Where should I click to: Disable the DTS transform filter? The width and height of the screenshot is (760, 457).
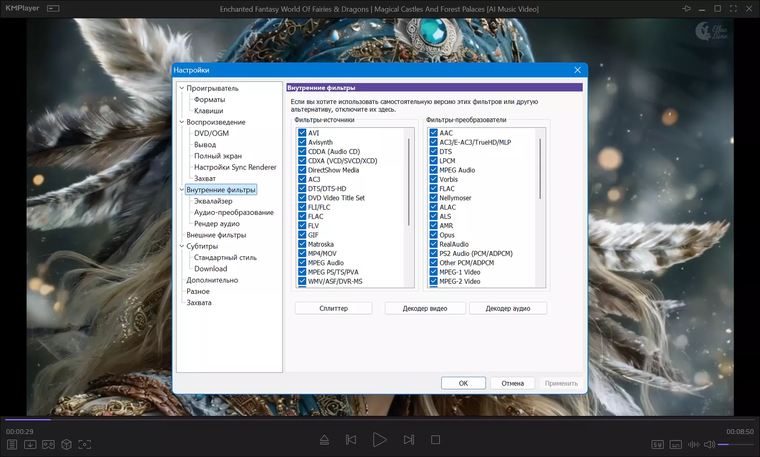pyautogui.click(x=434, y=151)
